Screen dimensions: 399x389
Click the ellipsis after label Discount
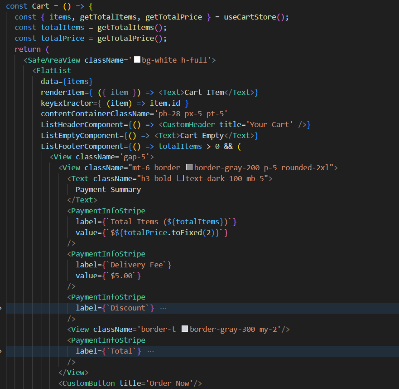coord(163,308)
